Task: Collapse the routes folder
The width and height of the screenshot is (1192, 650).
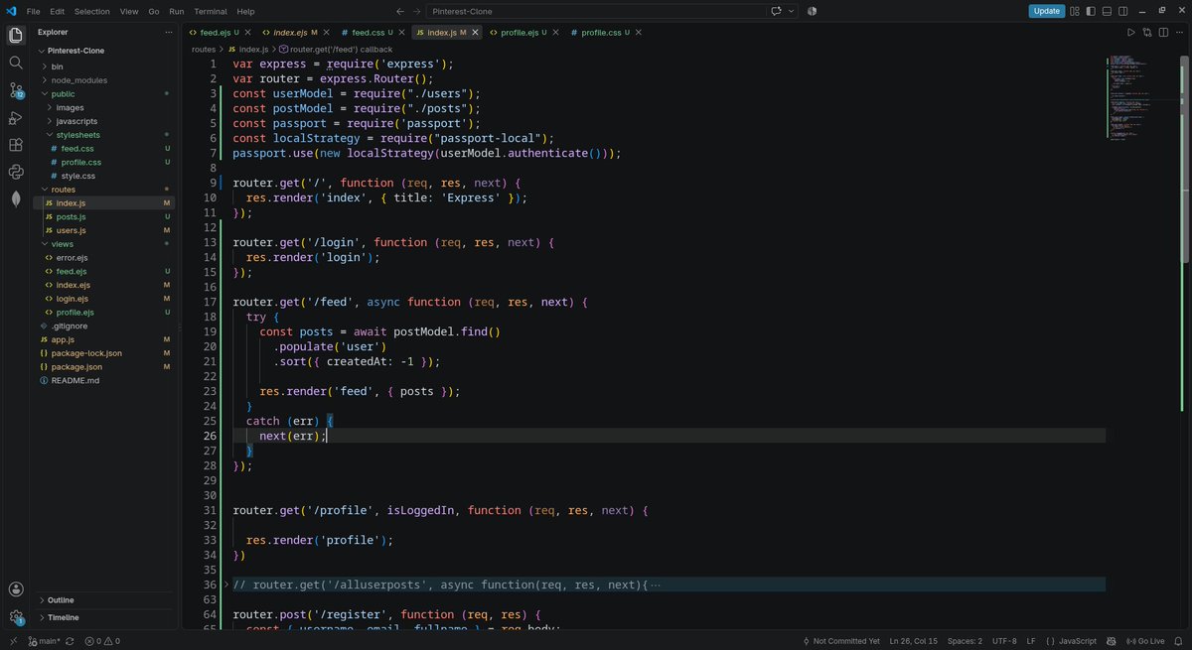Action: click(x=63, y=190)
